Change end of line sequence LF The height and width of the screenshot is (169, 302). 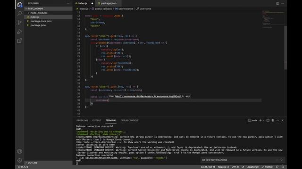tap(243, 167)
